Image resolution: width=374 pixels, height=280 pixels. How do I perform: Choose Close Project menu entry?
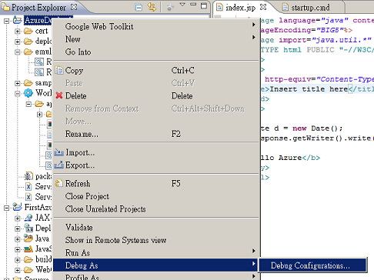[156, 196]
